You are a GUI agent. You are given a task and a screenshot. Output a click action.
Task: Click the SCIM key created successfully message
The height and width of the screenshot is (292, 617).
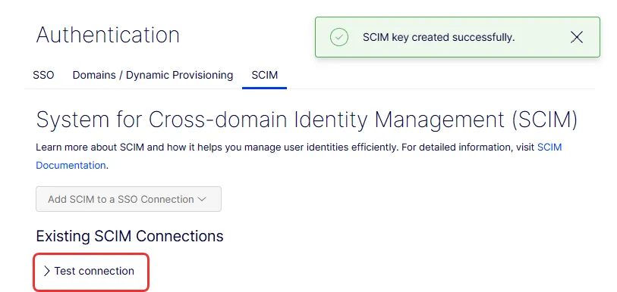point(439,37)
